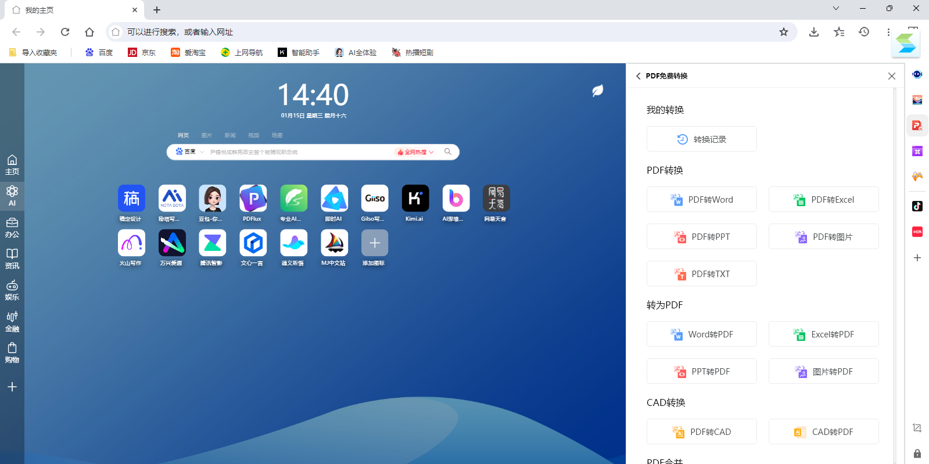
Task: Open 转换记录 conversion history
Action: coord(701,139)
